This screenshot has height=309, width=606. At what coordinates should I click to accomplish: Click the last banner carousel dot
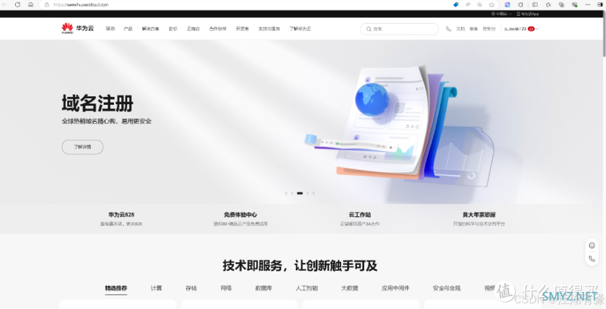314,193
